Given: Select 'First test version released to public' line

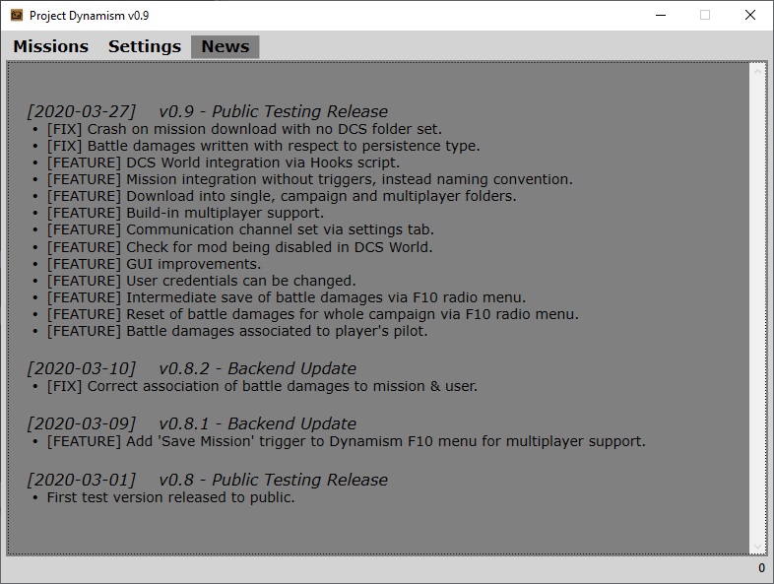Looking at the screenshot, I should [170, 497].
